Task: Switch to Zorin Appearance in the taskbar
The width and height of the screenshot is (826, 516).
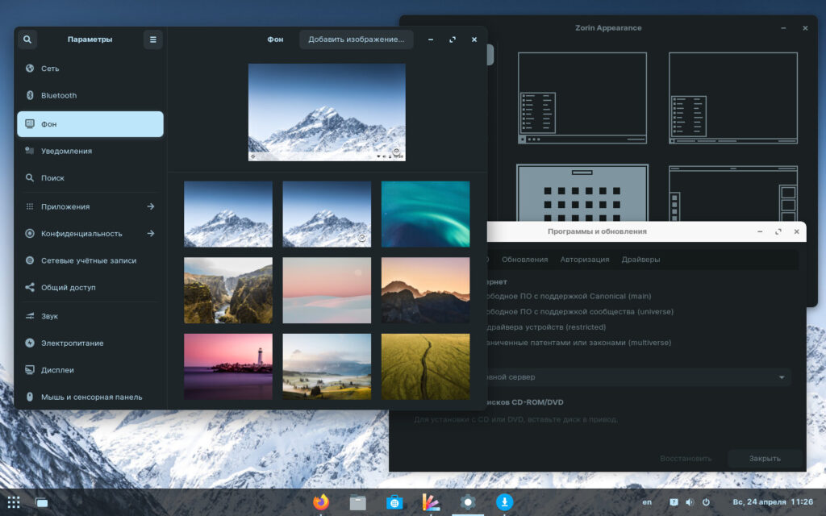Action: 431,502
